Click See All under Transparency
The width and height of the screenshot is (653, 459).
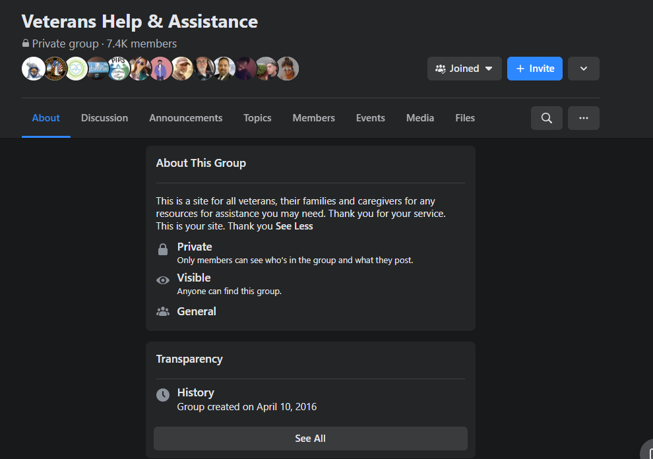pos(310,439)
